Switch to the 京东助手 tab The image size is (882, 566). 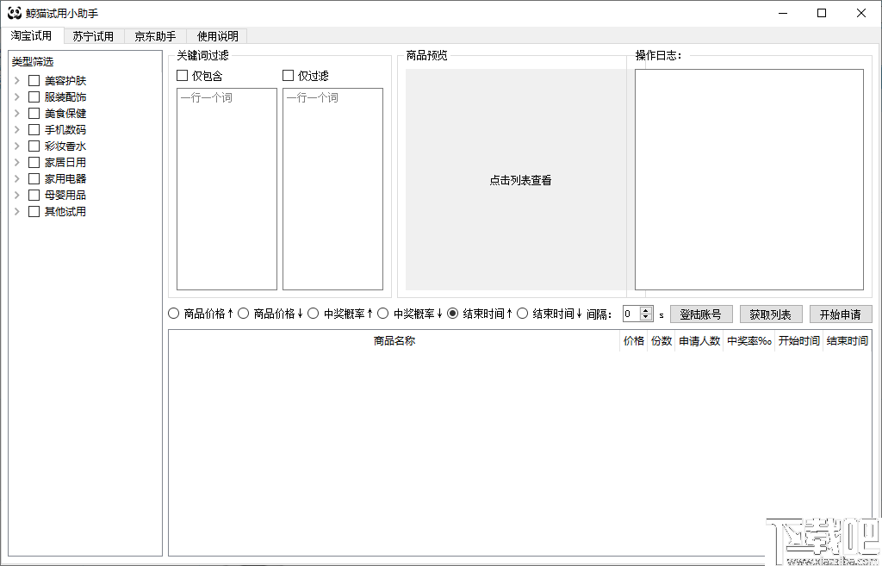click(x=154, y=36)
